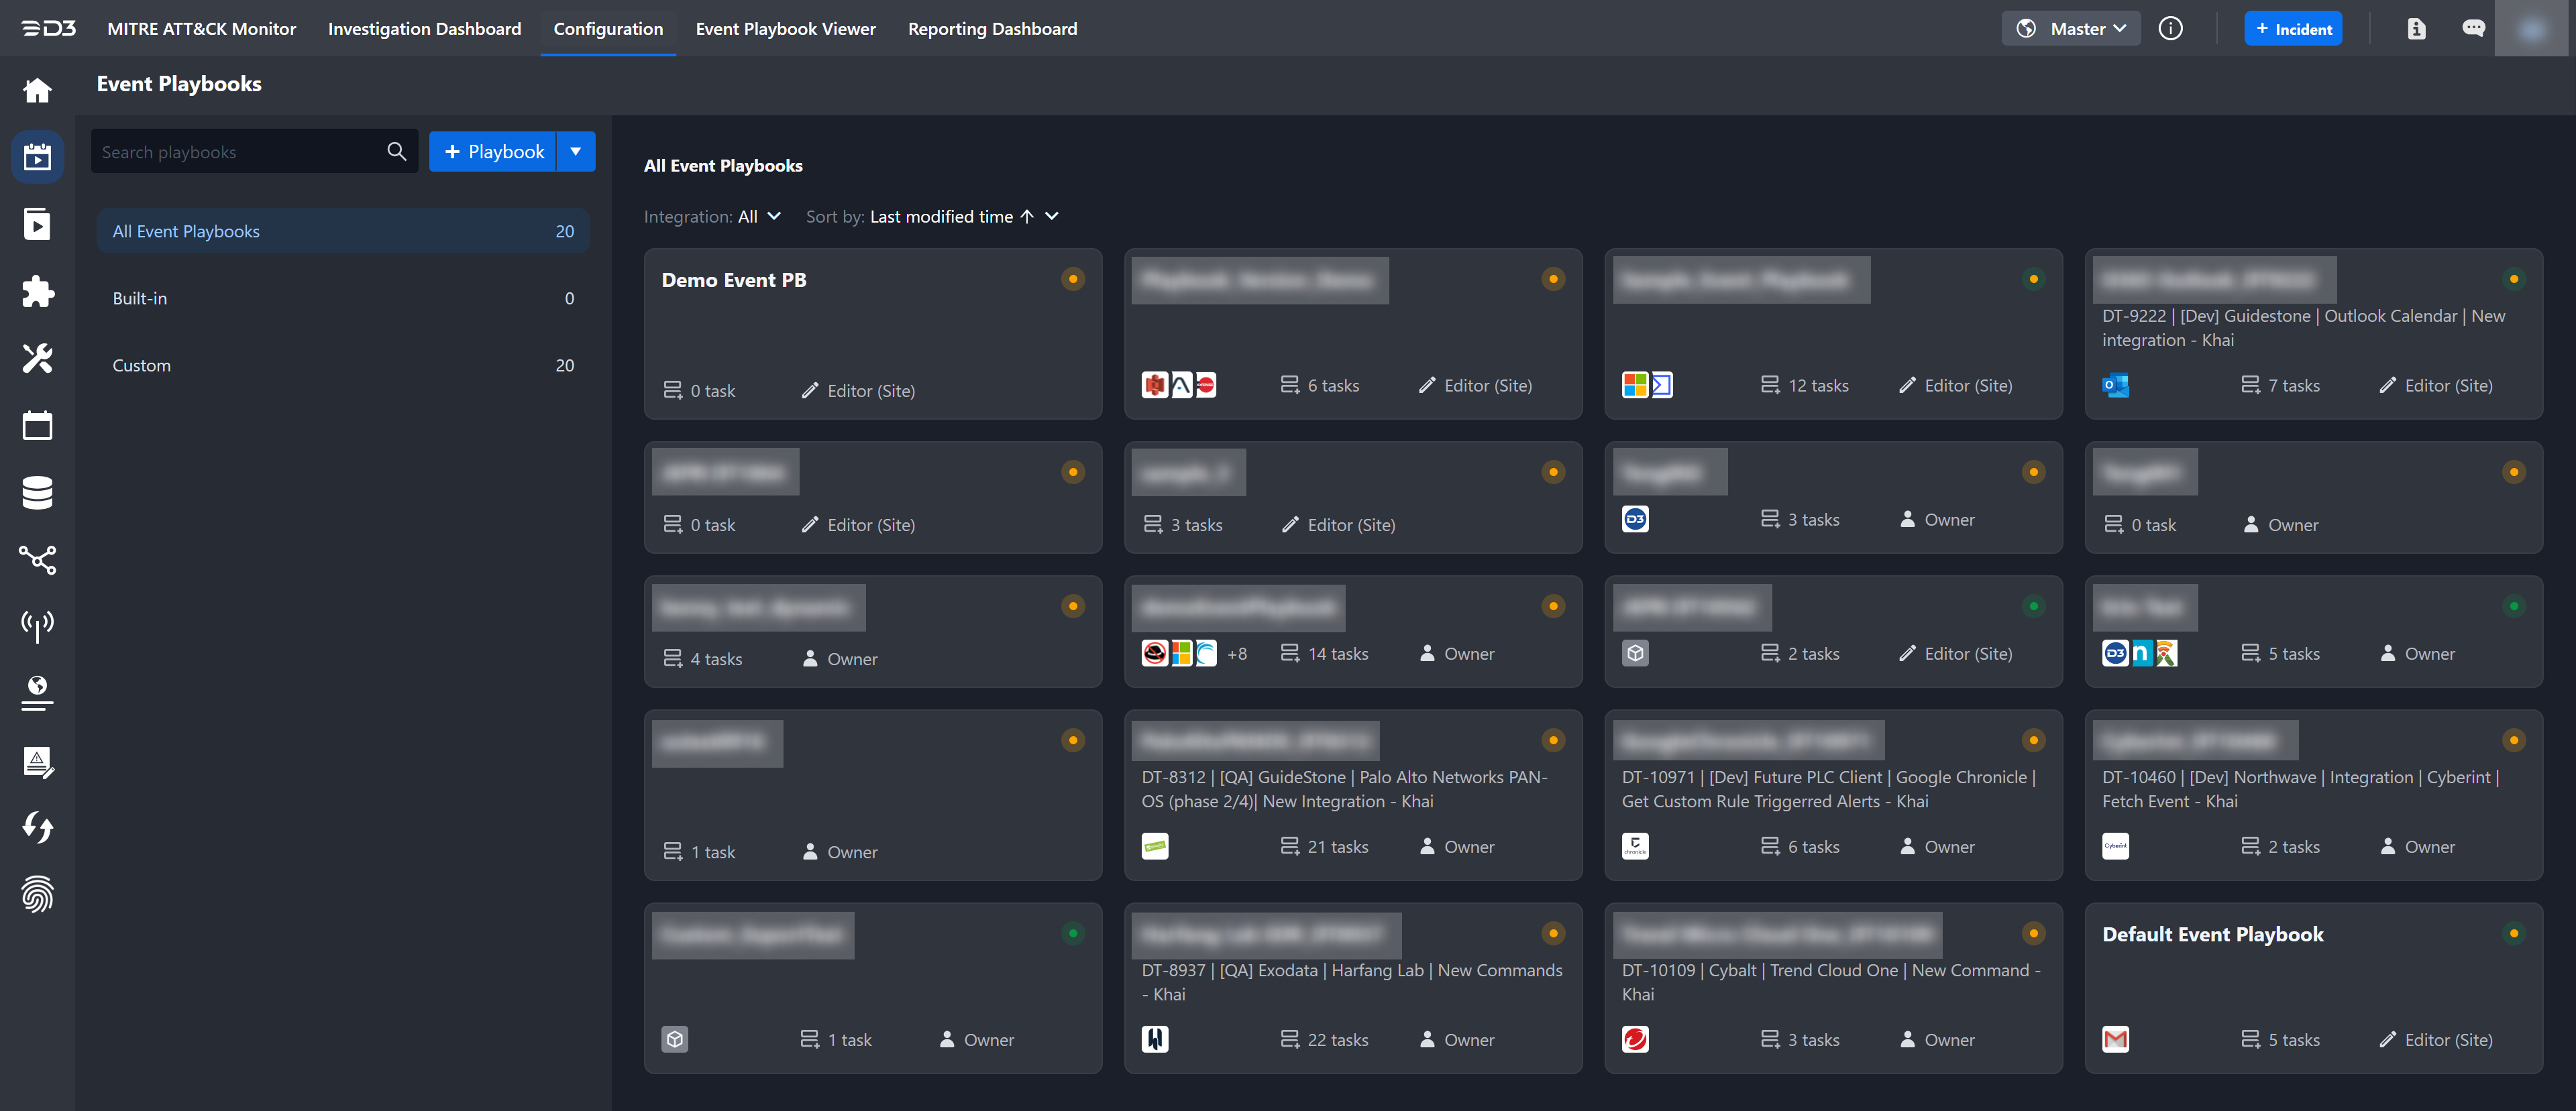The width and height of the screenshot is (2576, 1111).
Task: Click status dot on Demo Event PB
Action: coord(1073,279)
